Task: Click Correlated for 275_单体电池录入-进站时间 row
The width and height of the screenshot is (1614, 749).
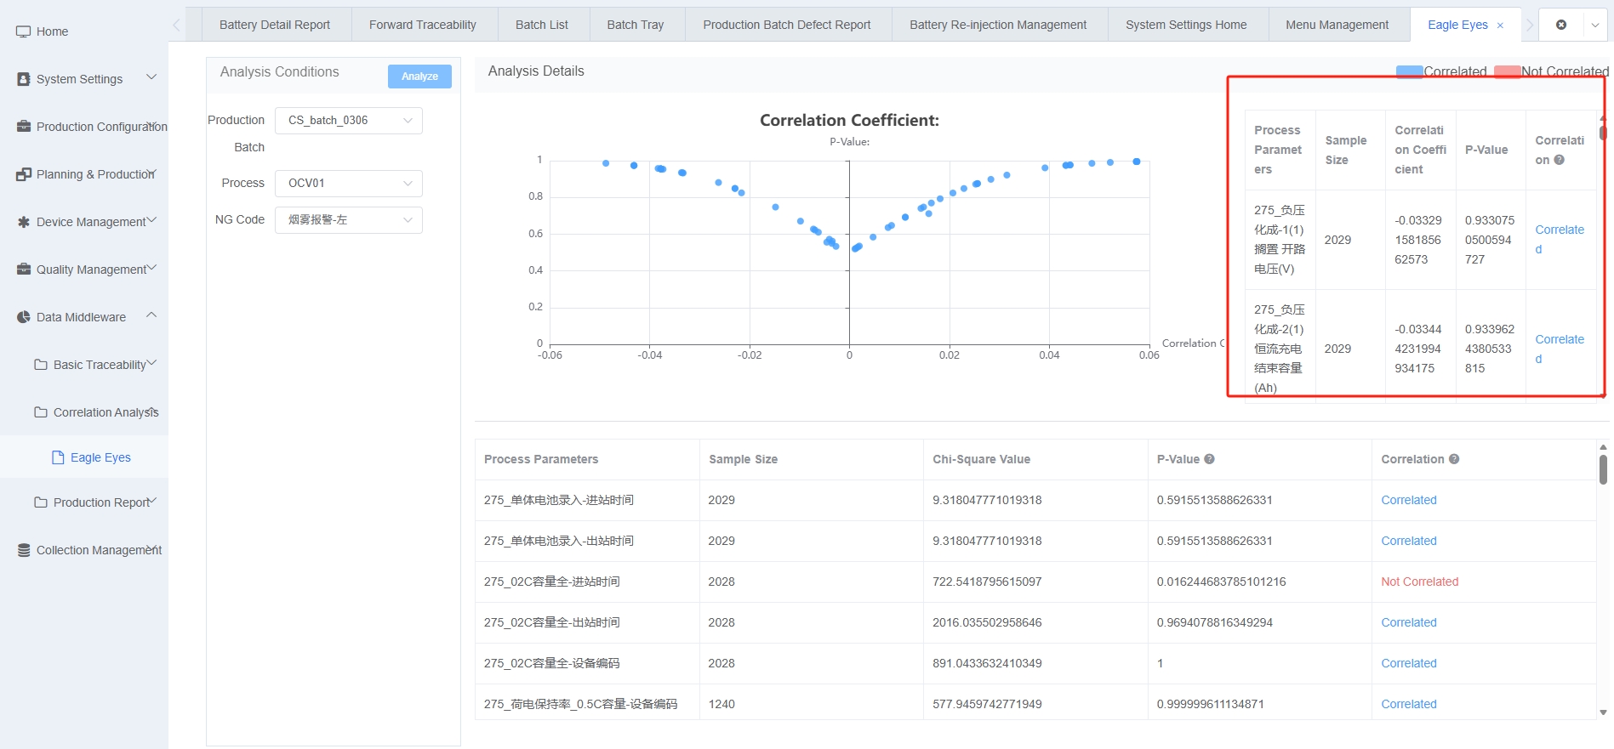Action: click(1408, 500)
